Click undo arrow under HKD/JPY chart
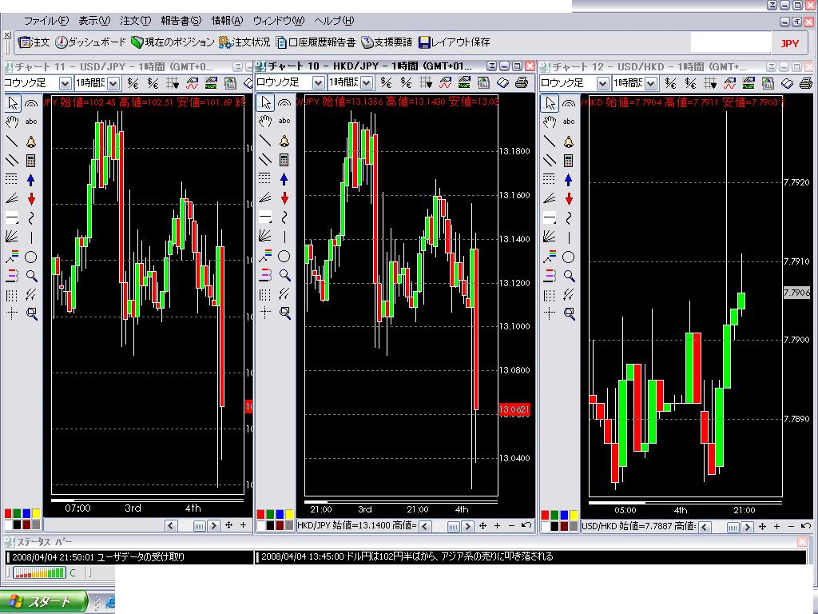Screen dimensions: 818x614 [x=526, y=526]
